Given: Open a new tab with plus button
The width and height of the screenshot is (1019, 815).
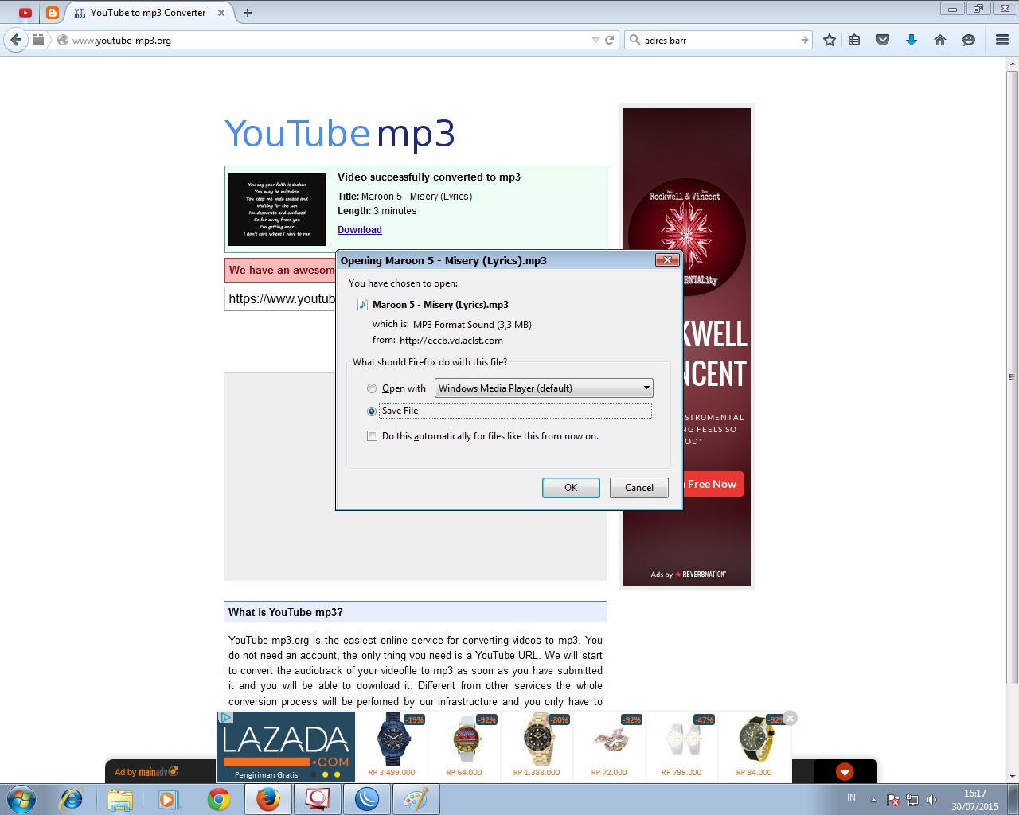Looking at the screenshot, I should [x=248, y=13].
